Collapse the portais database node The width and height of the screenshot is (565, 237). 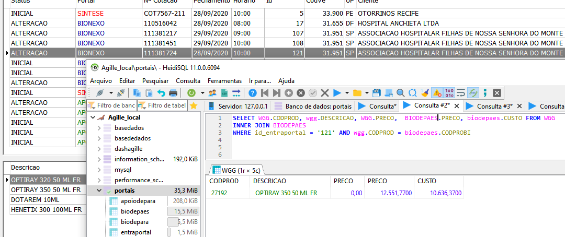coord(100,191)
